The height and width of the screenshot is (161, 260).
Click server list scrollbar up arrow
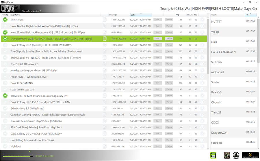tap(208, 18)
